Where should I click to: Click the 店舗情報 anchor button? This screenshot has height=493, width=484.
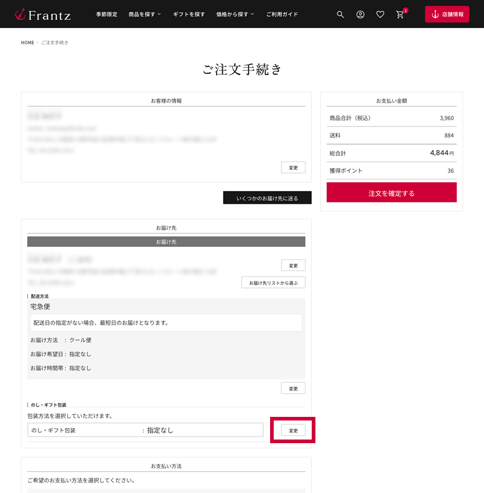[x=447, y=14]
